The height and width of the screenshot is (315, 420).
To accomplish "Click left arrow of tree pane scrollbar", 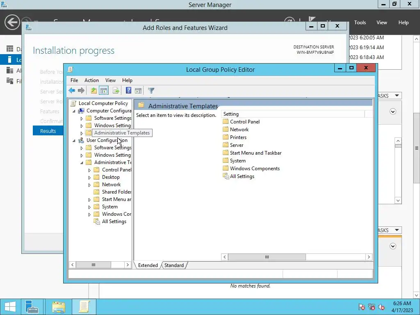I will [x=72, y=265].
